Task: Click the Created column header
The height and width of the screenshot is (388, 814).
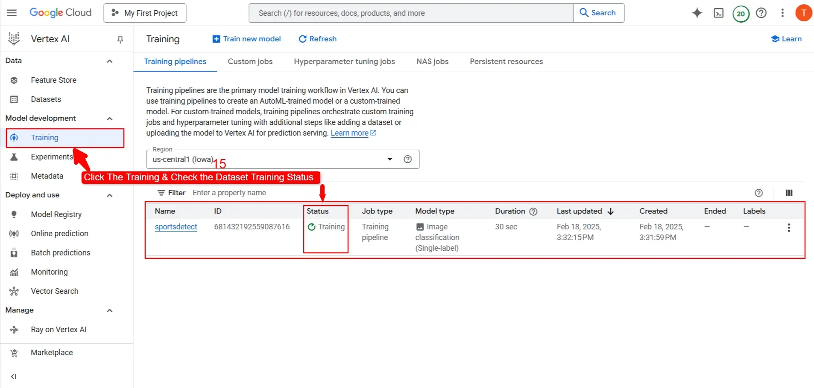Action: (653, 211)
